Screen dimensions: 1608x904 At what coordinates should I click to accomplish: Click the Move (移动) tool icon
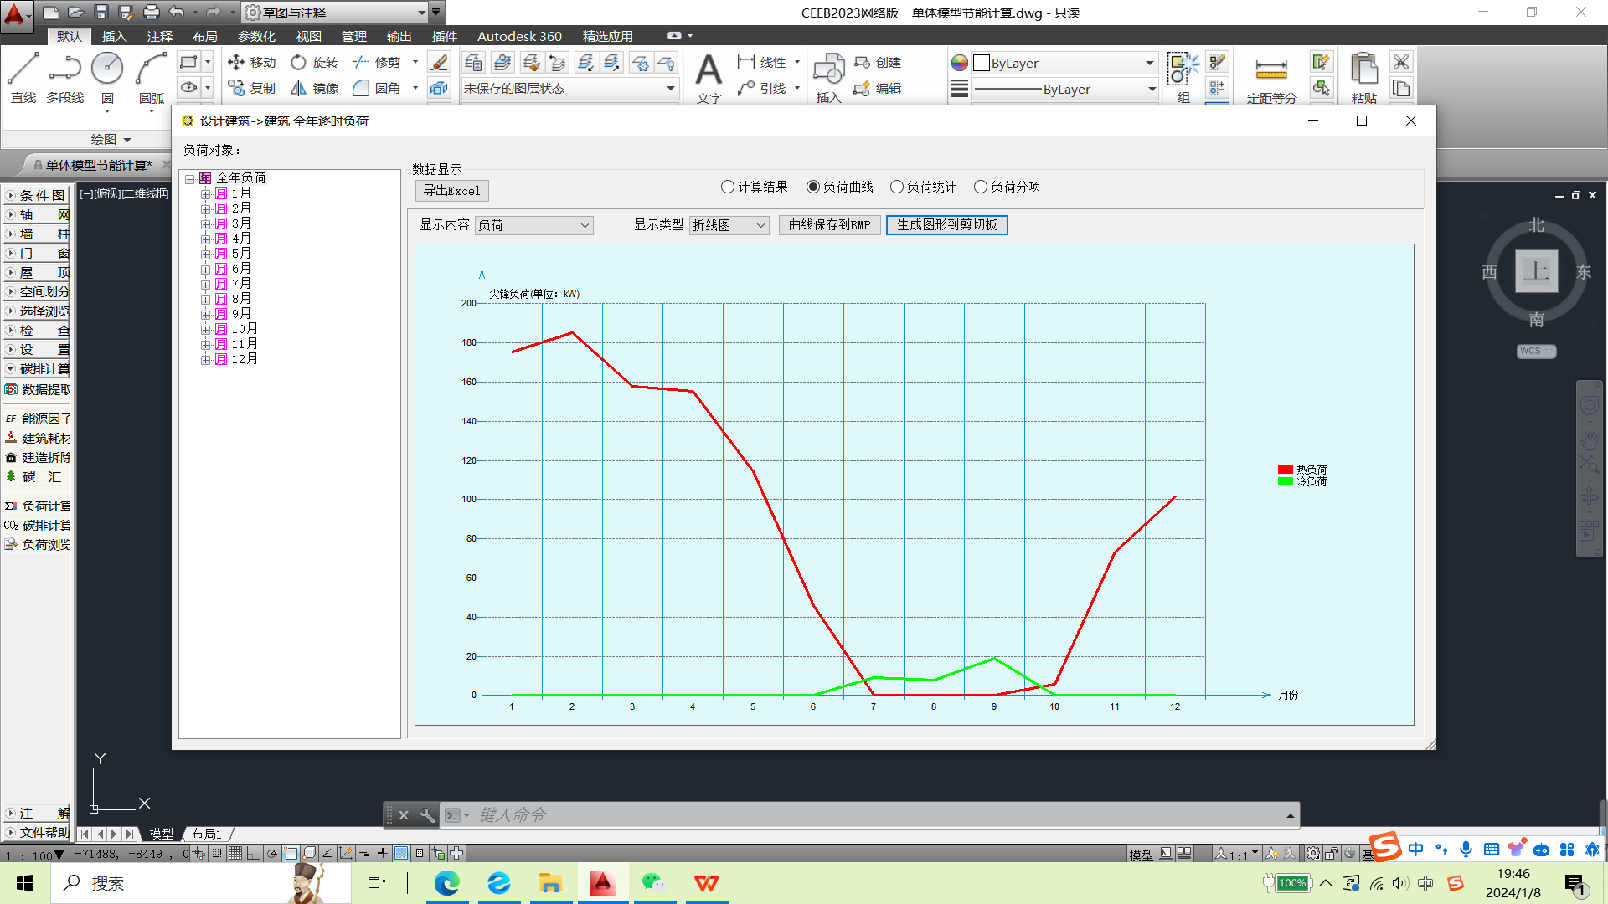point(236,63)
